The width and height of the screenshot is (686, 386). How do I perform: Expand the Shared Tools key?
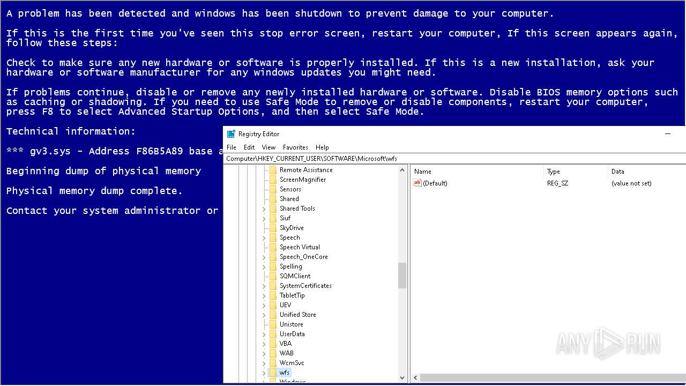[x=264, y=209]
